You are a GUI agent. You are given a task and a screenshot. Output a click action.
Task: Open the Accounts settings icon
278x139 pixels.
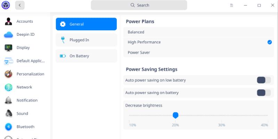(x=9, y=21)
